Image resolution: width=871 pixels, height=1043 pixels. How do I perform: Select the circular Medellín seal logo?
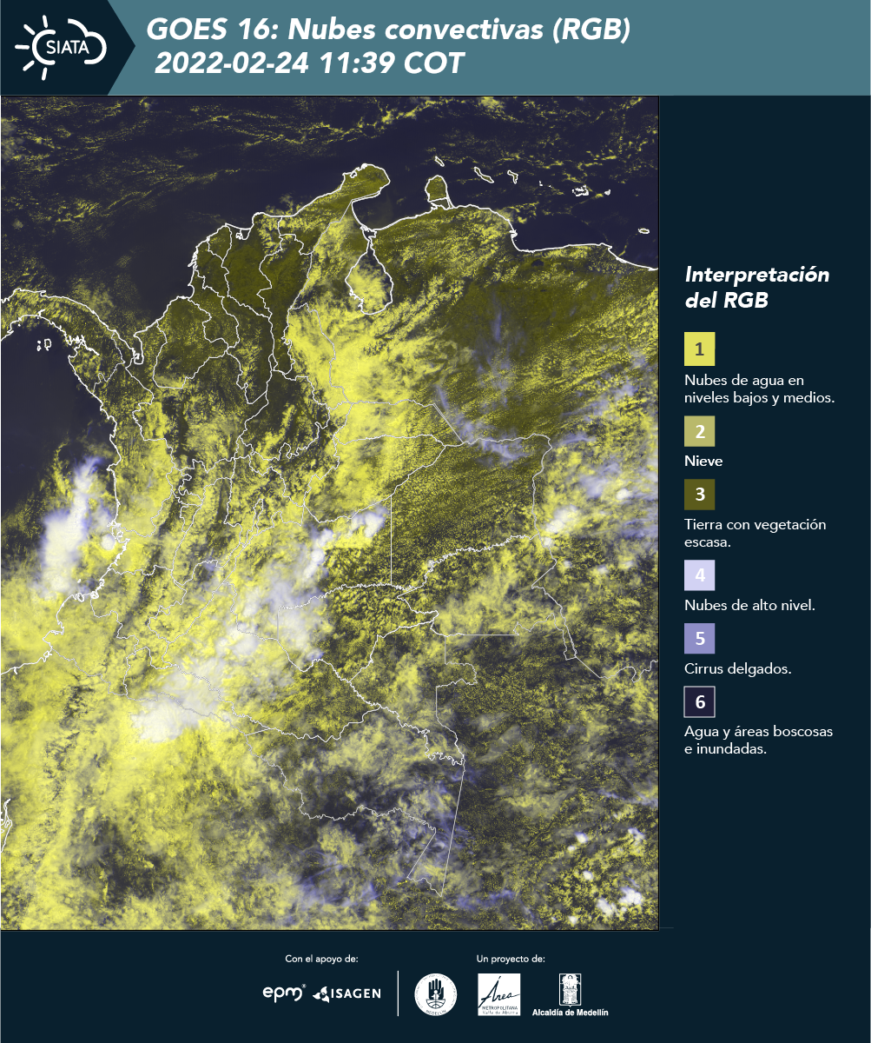click(435, 993)
